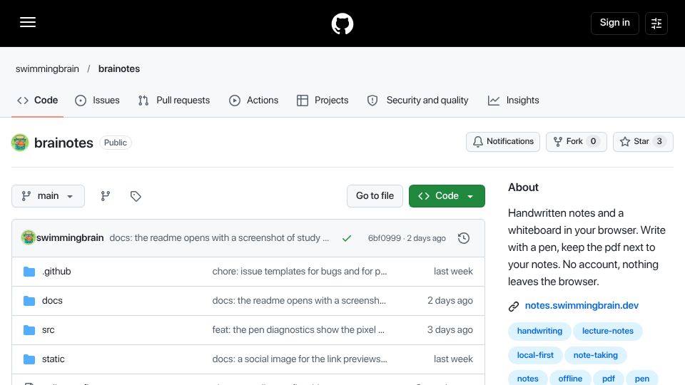The image size is (685, 385).
Task: Show the green check status details
Action: [x=347, y=238]
